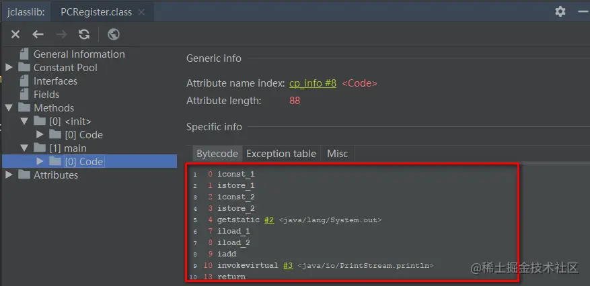590x286 pixels.
Task: Follow the #3 invokevirtual constant link
Action: click(288, 265)
